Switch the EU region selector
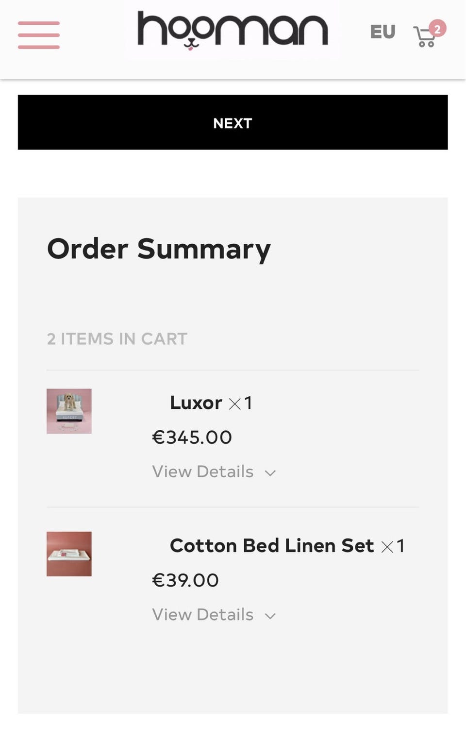 [383, 32]
